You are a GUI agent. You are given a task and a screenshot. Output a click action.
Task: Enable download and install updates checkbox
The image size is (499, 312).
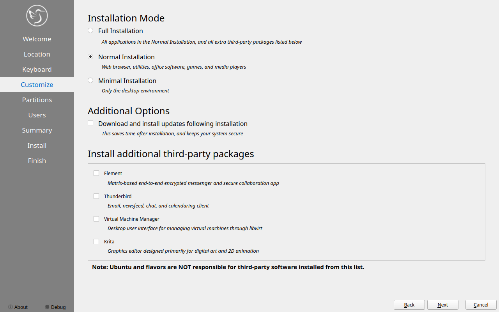(90, 123)
